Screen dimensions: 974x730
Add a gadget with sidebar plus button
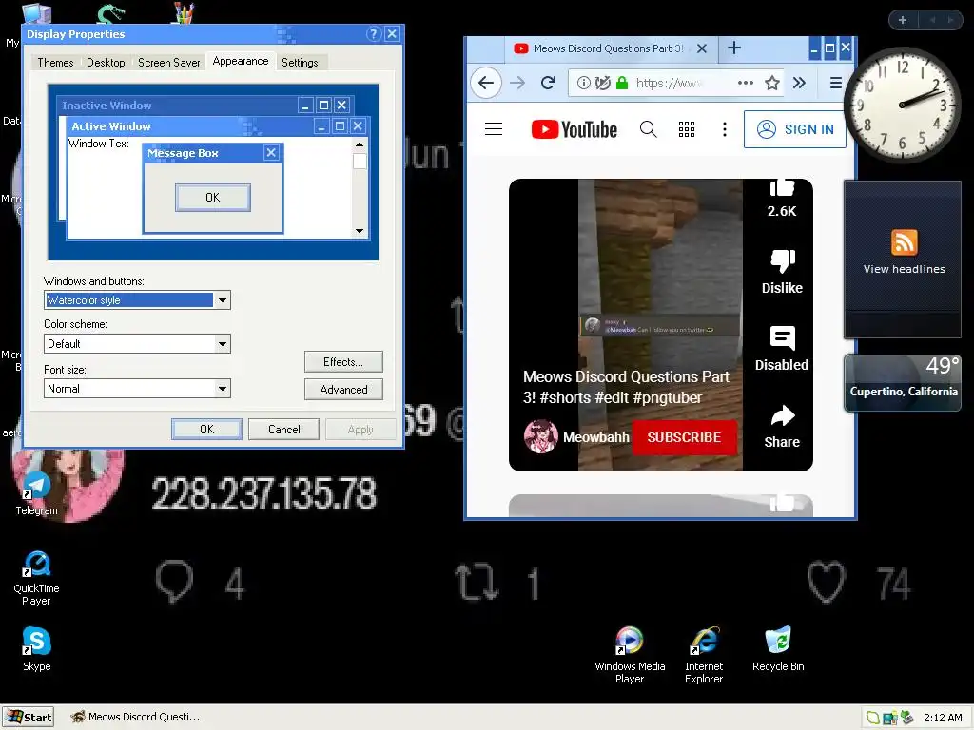pos(903,20)
